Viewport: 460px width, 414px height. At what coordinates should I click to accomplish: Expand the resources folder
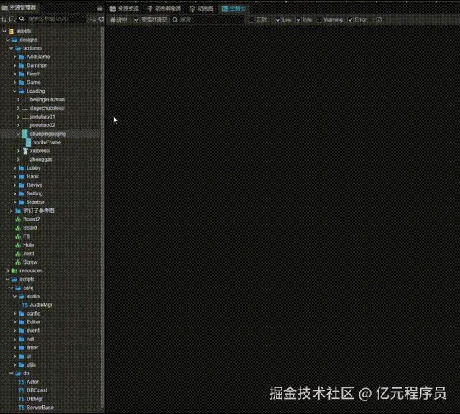pos(7,271)
